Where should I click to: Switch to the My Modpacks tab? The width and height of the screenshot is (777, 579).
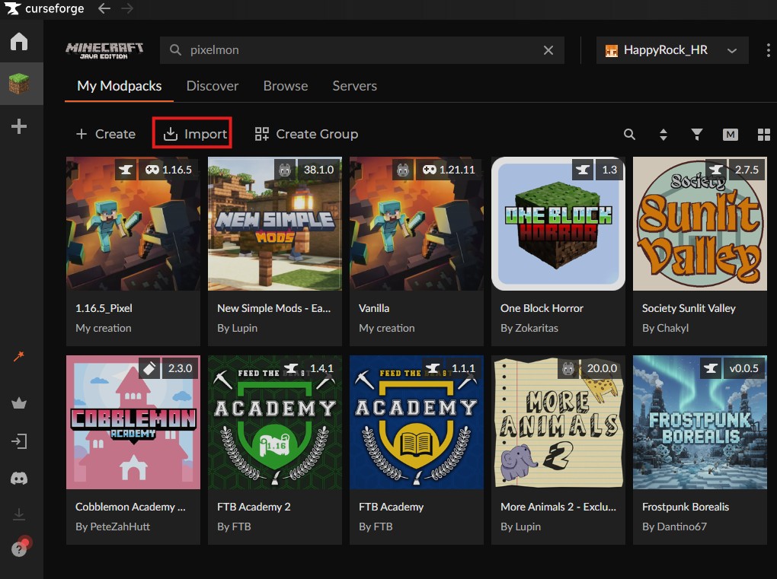[119, 86]
